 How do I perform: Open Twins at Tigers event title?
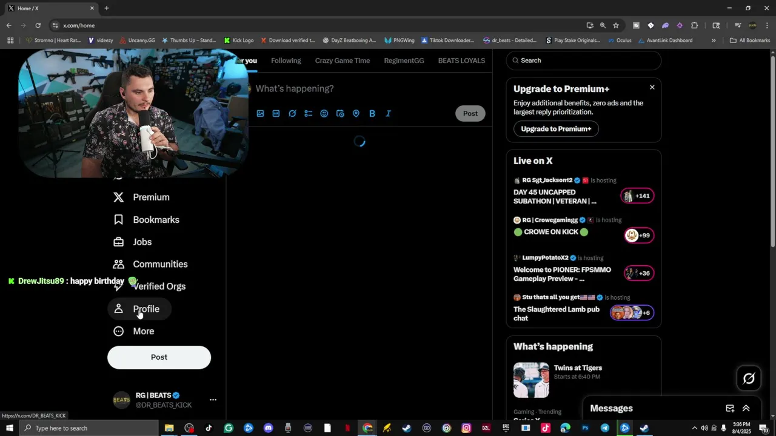pyautogui.click(x=578, y=368)
